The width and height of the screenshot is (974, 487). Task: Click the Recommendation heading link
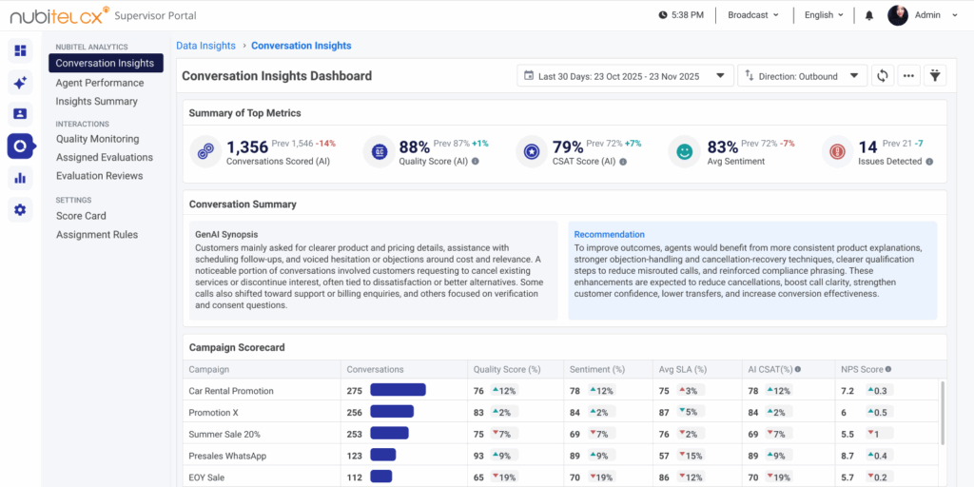click(610, 234)
